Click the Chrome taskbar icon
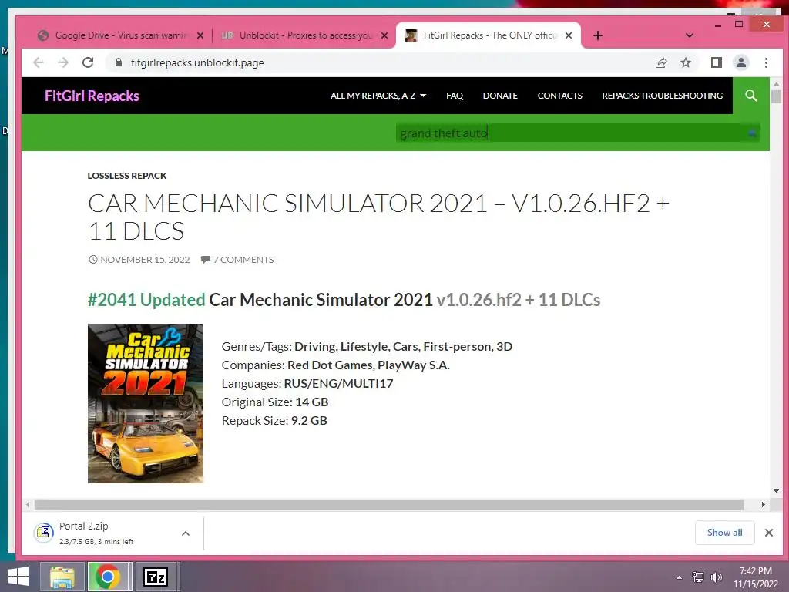The image size is (789, 592). coord(107,577)
